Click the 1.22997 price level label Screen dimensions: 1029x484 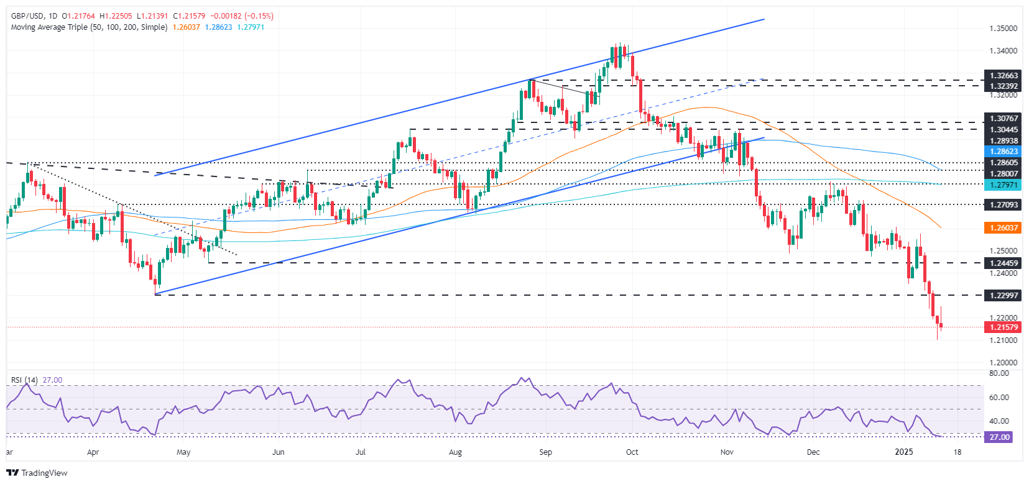pyautogui.click(x=1003, y=296)
